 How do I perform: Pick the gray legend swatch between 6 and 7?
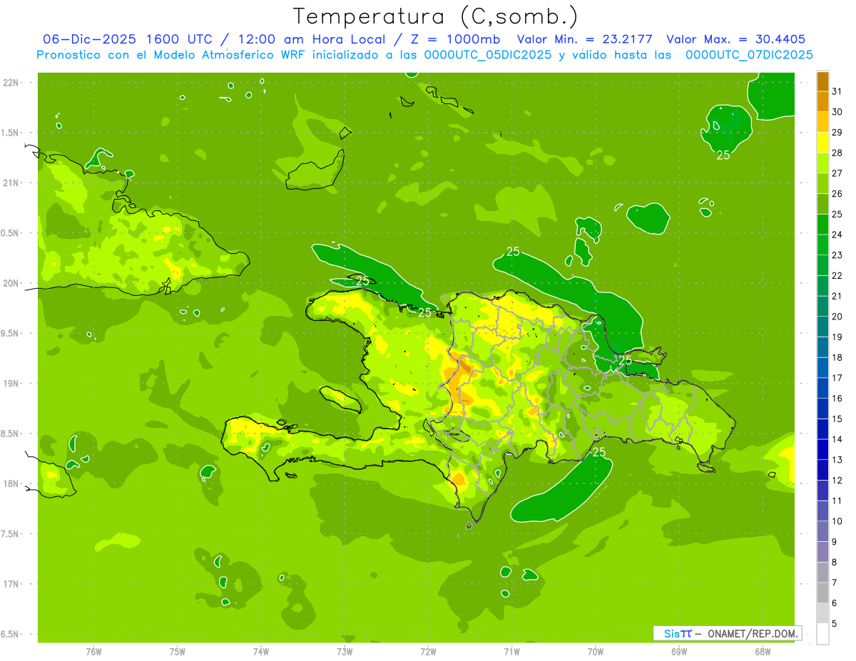coord(822,593)
